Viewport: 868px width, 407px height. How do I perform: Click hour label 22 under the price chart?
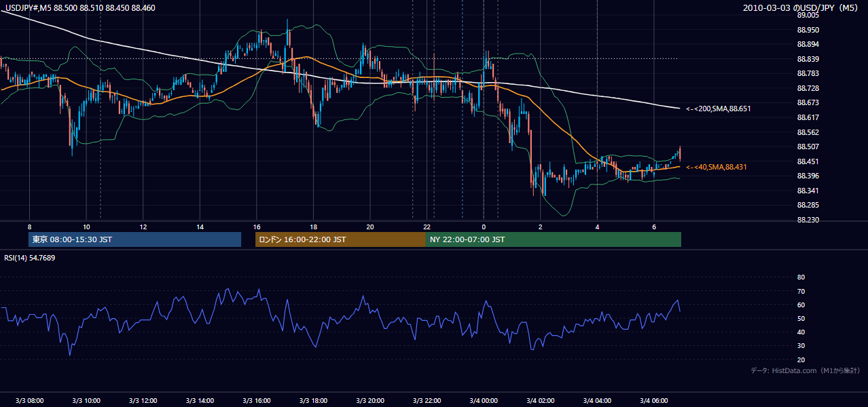(x=427, y=227)
